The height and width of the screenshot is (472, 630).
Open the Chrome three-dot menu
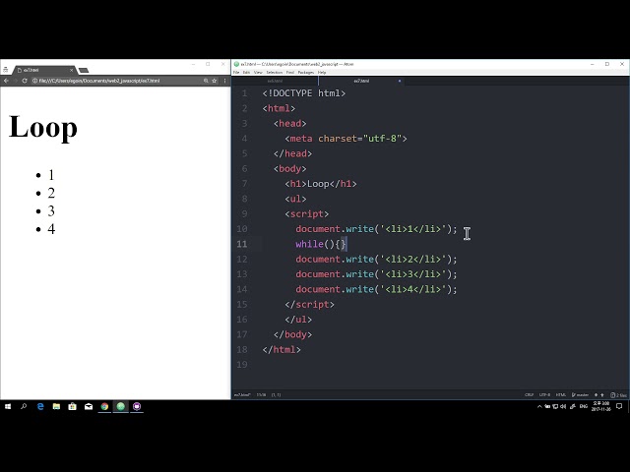point(224,81)
